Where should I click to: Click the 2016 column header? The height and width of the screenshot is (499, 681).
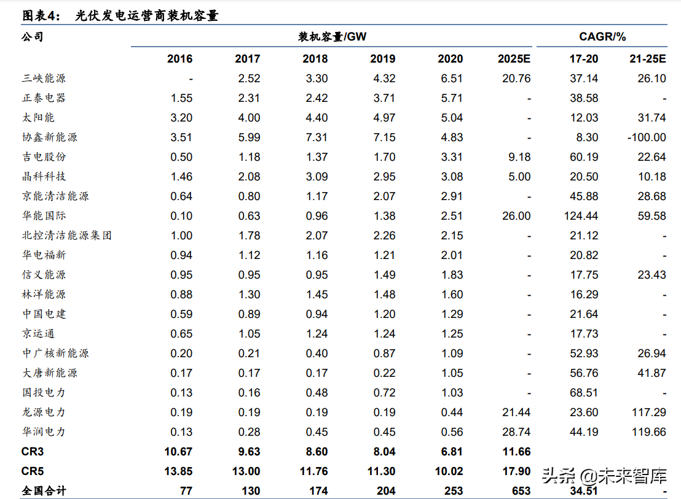178,59
